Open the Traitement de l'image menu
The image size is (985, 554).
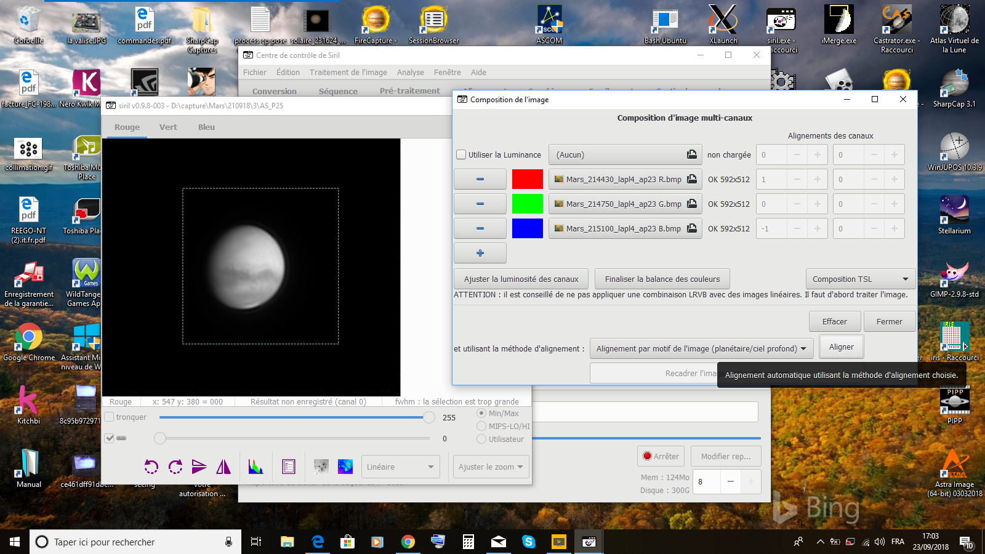click(348, 73)
